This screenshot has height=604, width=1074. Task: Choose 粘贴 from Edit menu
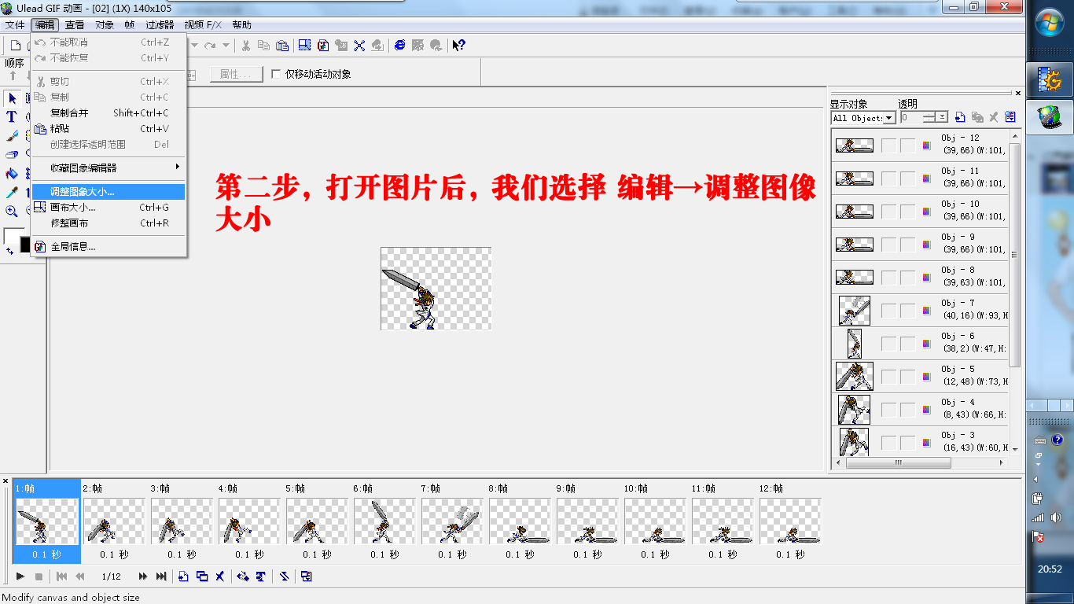coord(109,129)
